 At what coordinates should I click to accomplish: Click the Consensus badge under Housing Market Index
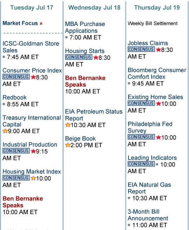[16, 178]
